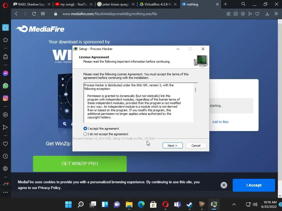The height and width of the screenshot is (211, 282).
Task: Open the Easy Setup sliders icon
Action: tap(276, 14)
